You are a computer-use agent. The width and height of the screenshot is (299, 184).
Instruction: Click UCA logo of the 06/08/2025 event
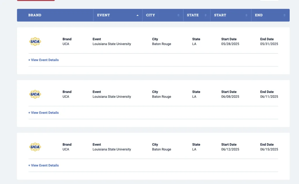35,94
